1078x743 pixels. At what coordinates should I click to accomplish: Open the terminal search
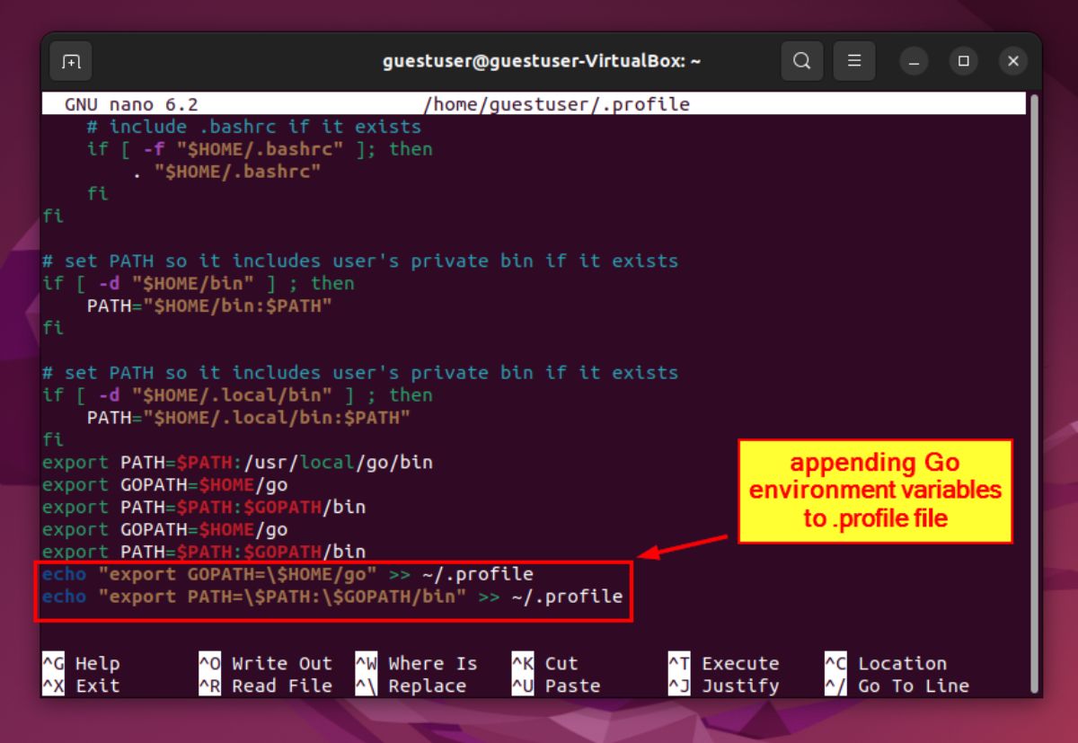tap(802, 61)
